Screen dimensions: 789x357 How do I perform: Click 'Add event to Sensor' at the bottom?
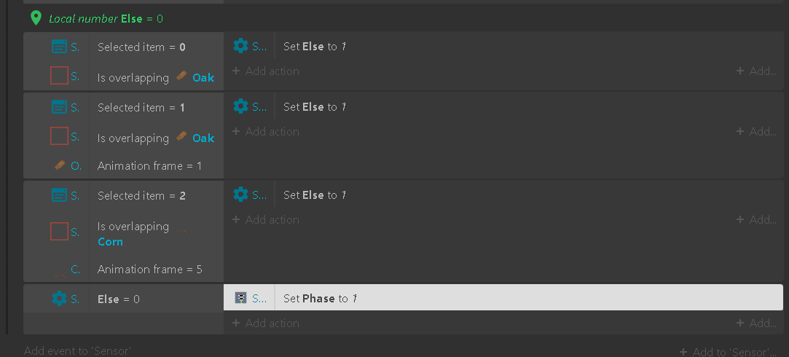coord(77,351)
